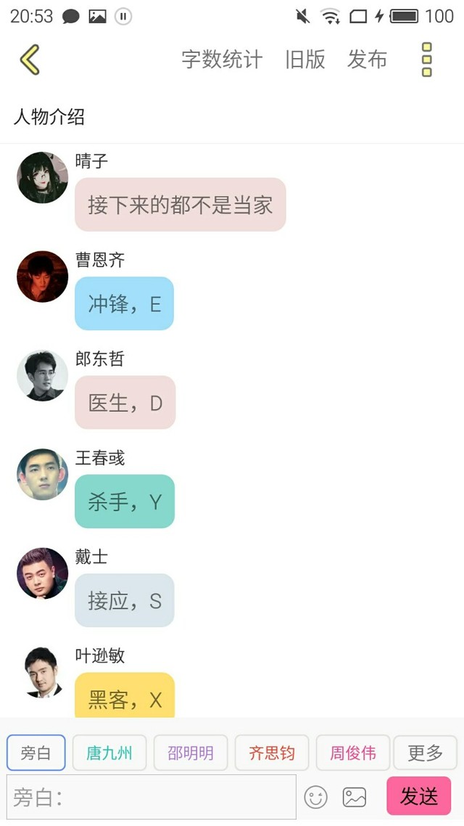Screen dimensions: 464x826
Task: Choose the 齐思钧 character chip
Action: point(271,753)
